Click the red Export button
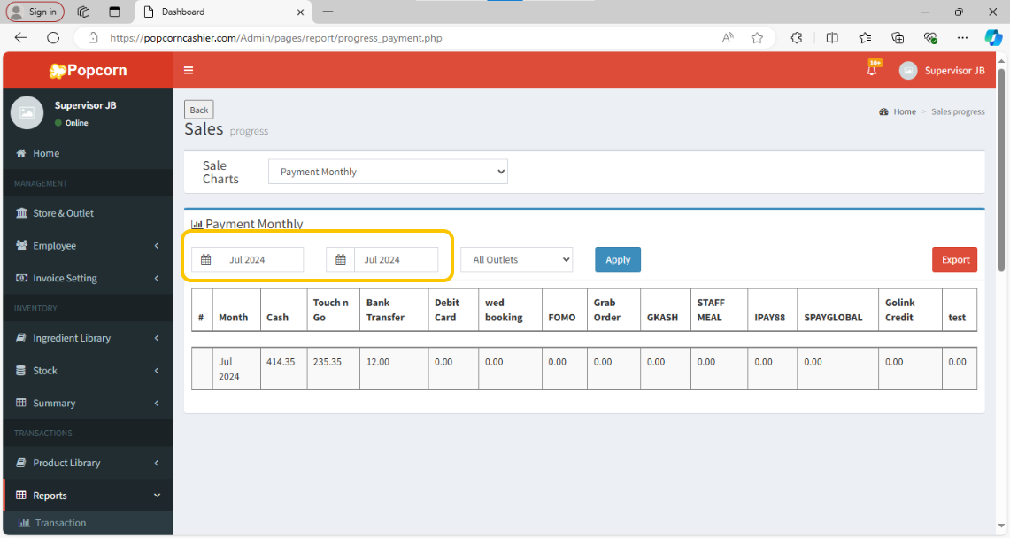Screen dimensions: 1010x538 point(954,259)
